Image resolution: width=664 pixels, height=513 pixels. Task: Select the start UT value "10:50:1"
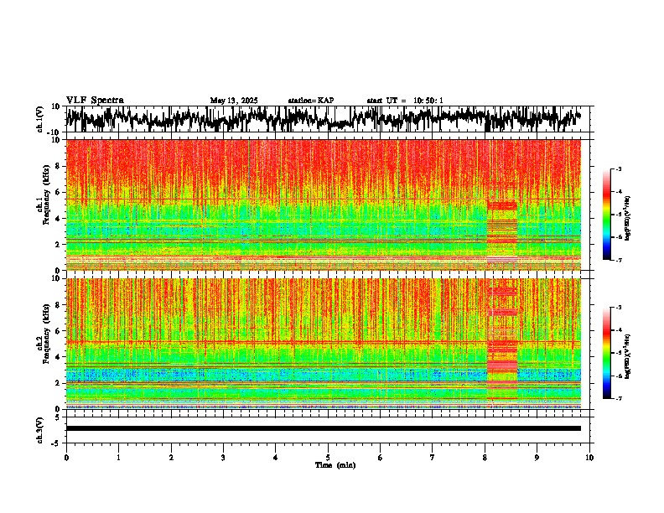[428, 101]
